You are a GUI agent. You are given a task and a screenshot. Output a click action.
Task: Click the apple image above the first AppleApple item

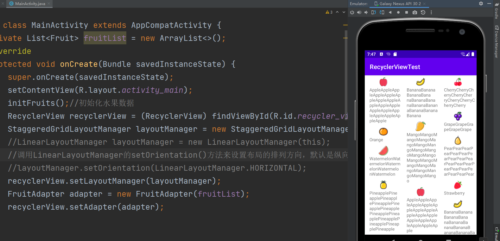click(383, 82)
